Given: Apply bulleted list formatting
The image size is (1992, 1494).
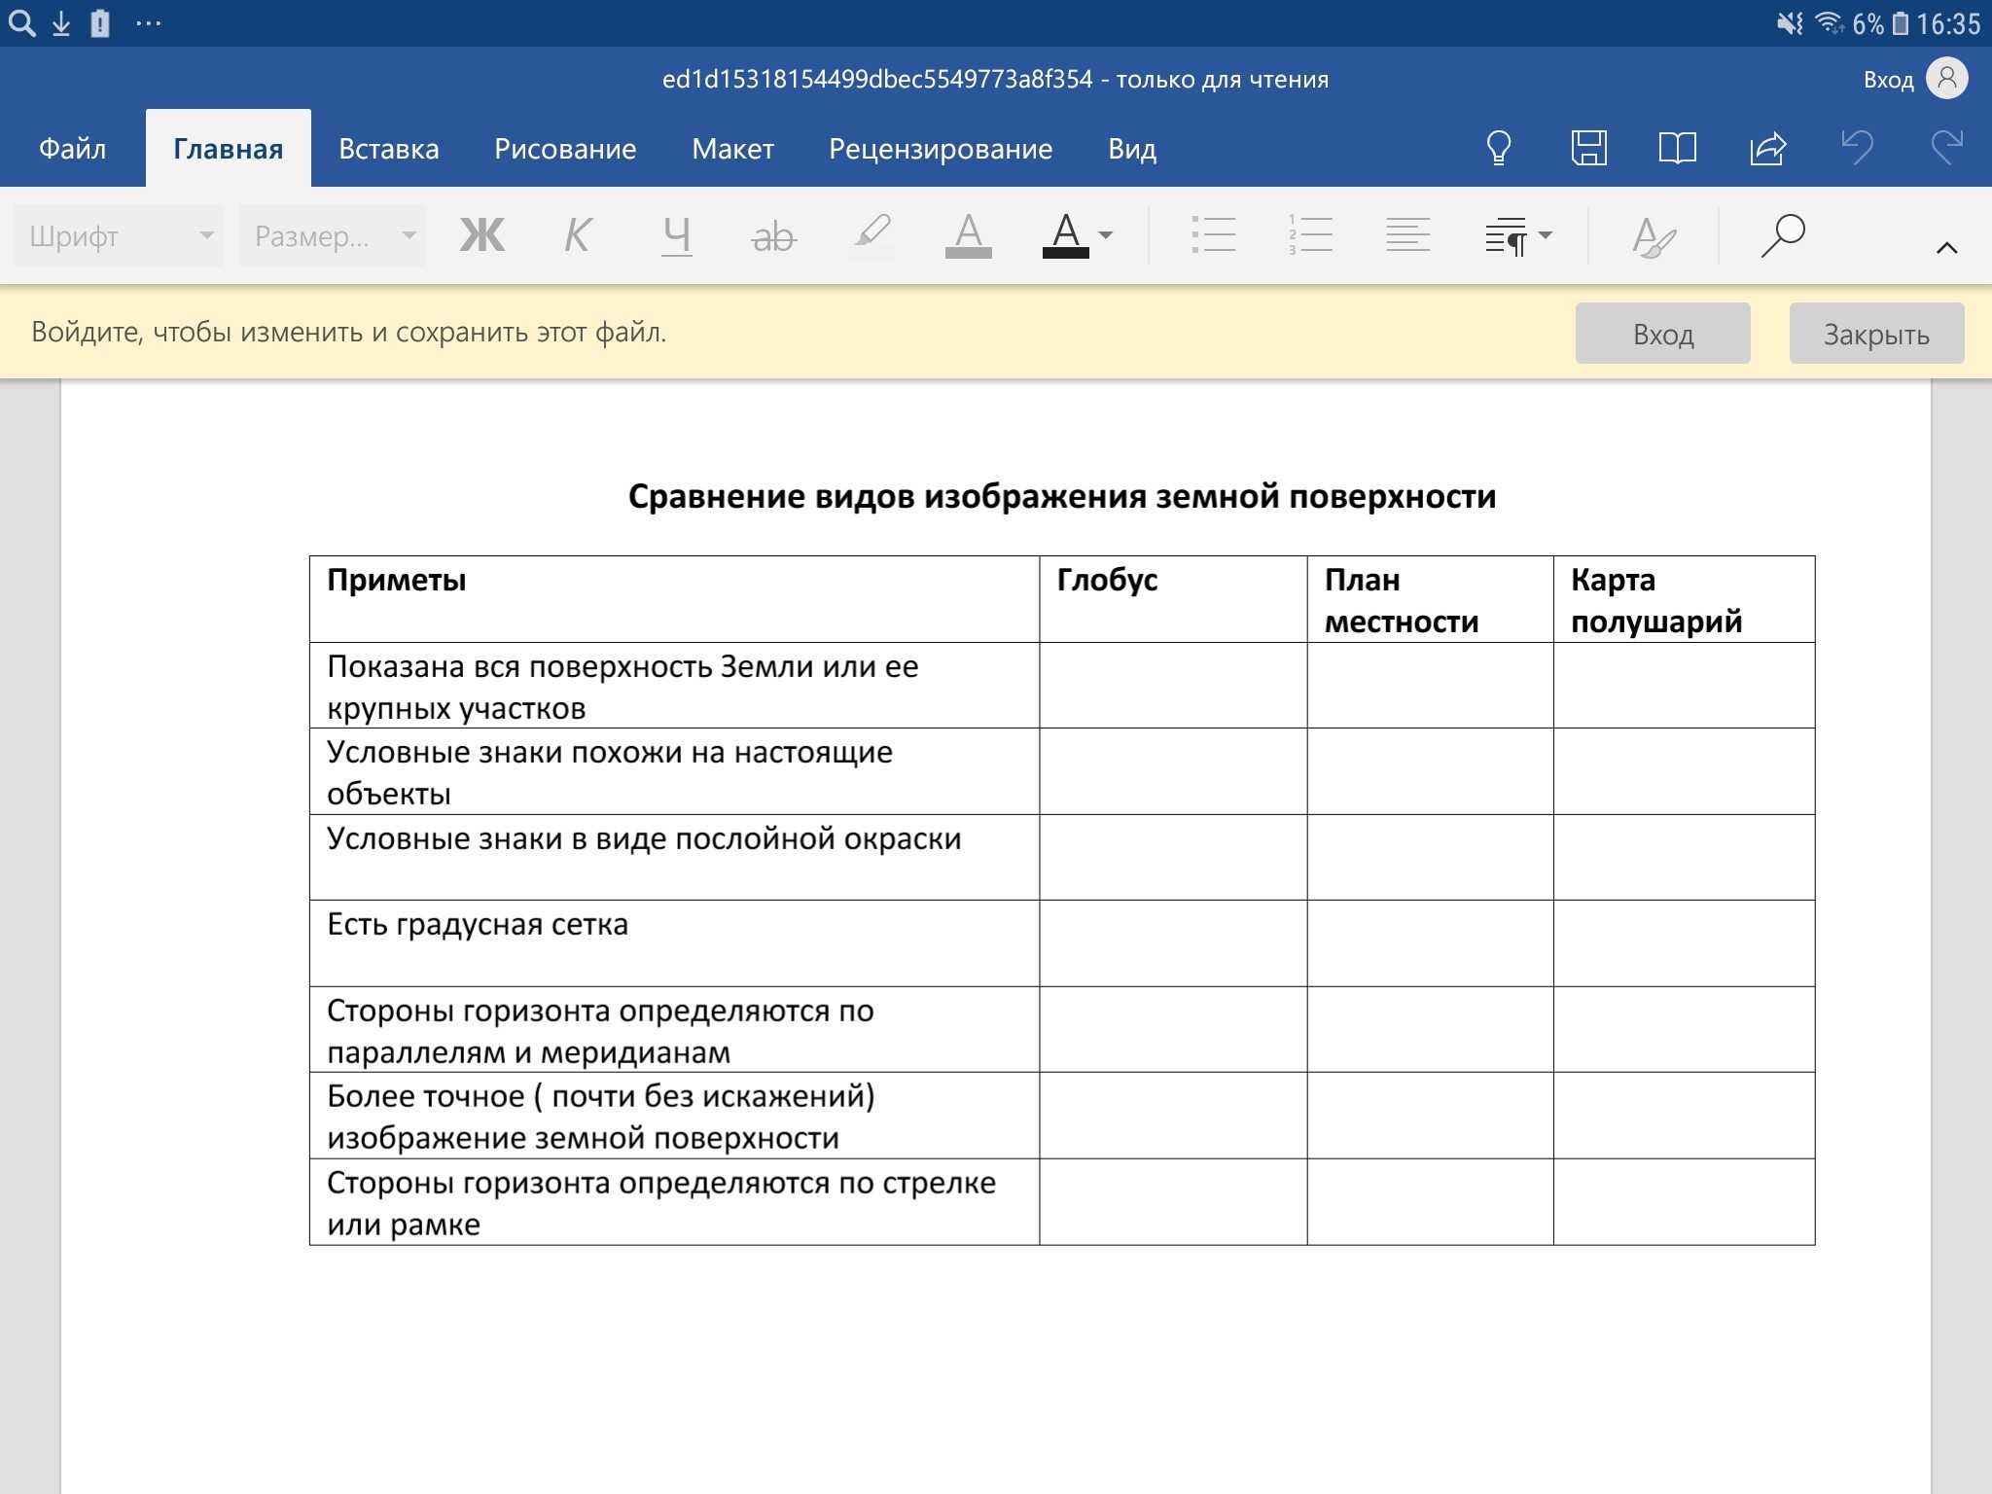Looking at the screenshot, I should (x=1213, y=235).
